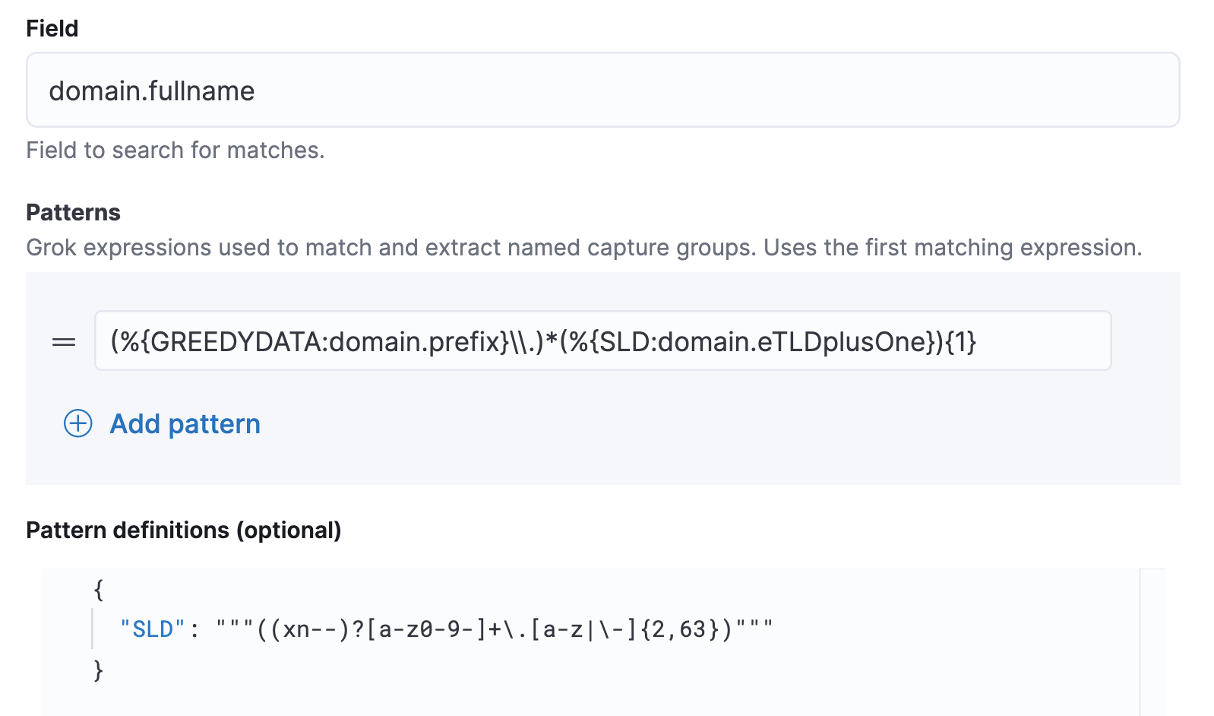
Task: Click the opening curly brace line in editor
Action: click(98, 589)
